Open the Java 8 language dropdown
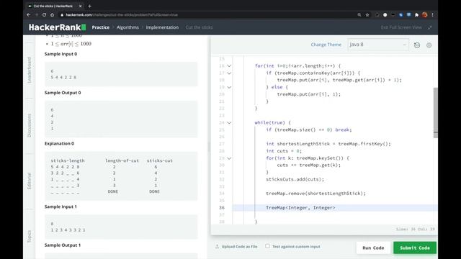The width and height of the screenshot is (461, 259). 377,45
